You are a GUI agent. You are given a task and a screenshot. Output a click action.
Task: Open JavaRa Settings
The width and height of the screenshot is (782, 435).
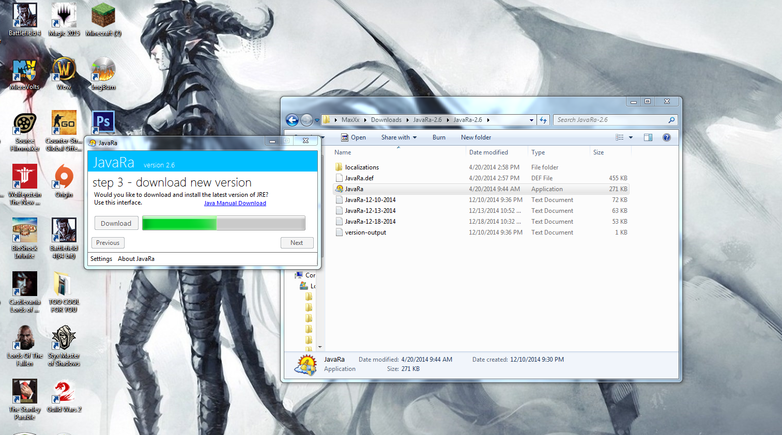101,259
